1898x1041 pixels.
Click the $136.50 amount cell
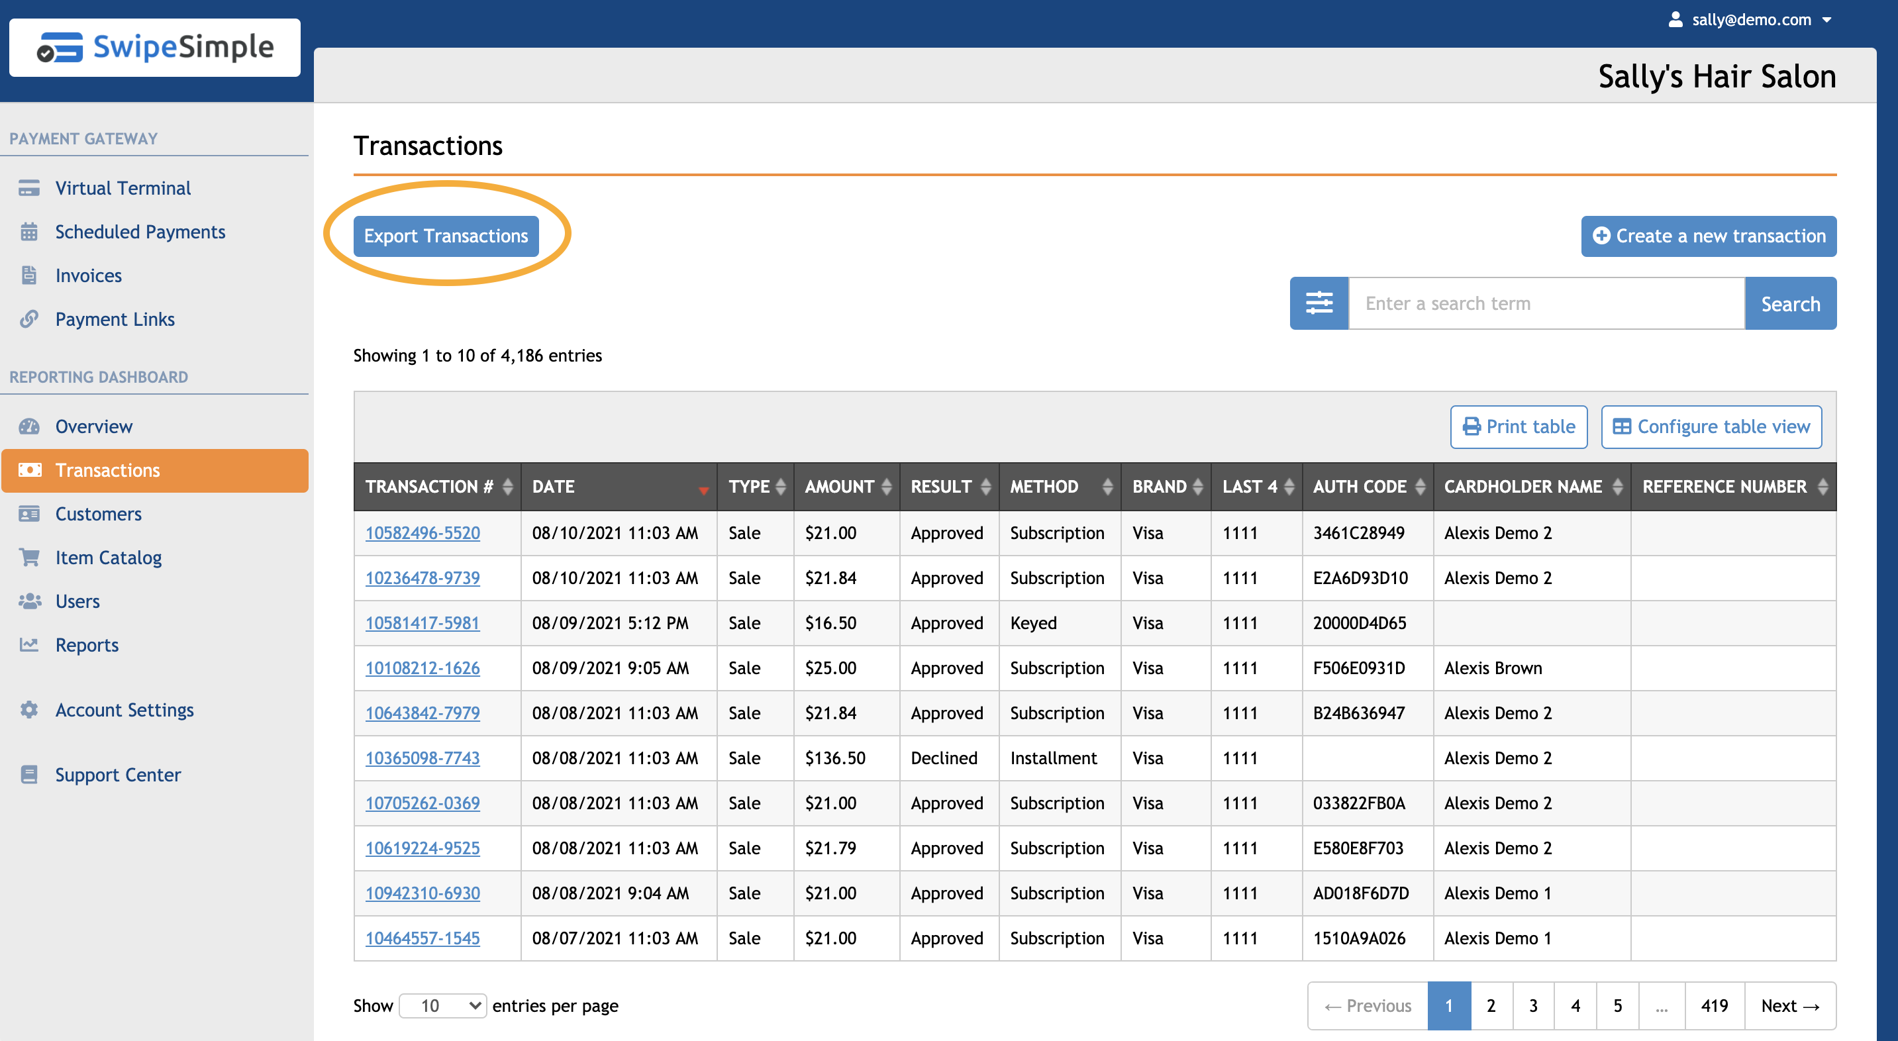coord(846,758)
